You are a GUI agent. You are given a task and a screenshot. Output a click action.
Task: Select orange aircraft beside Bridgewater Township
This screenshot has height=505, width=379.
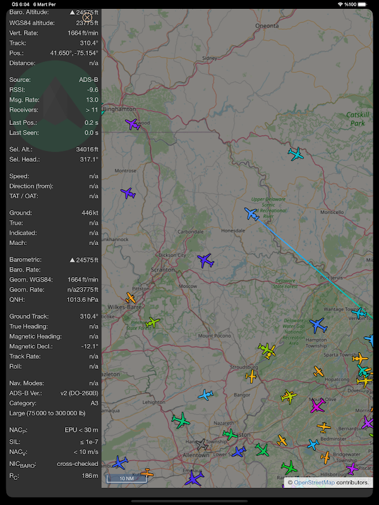click(x=325, y=457)
